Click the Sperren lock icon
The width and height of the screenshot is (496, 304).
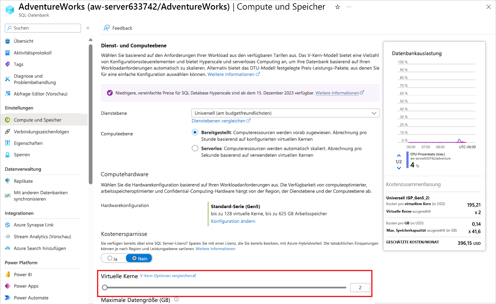[x=8, y=155]
